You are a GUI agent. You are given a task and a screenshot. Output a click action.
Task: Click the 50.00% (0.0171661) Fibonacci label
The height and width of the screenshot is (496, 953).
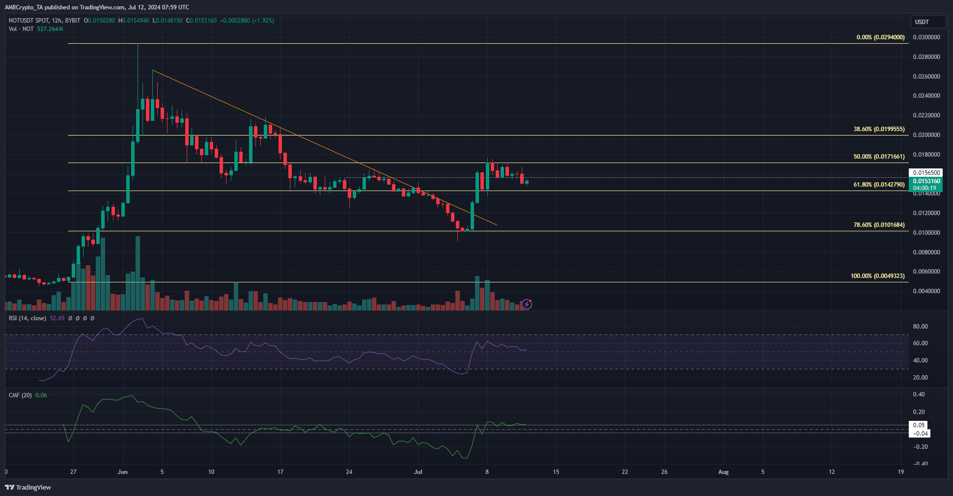click(x=879, y=157)
